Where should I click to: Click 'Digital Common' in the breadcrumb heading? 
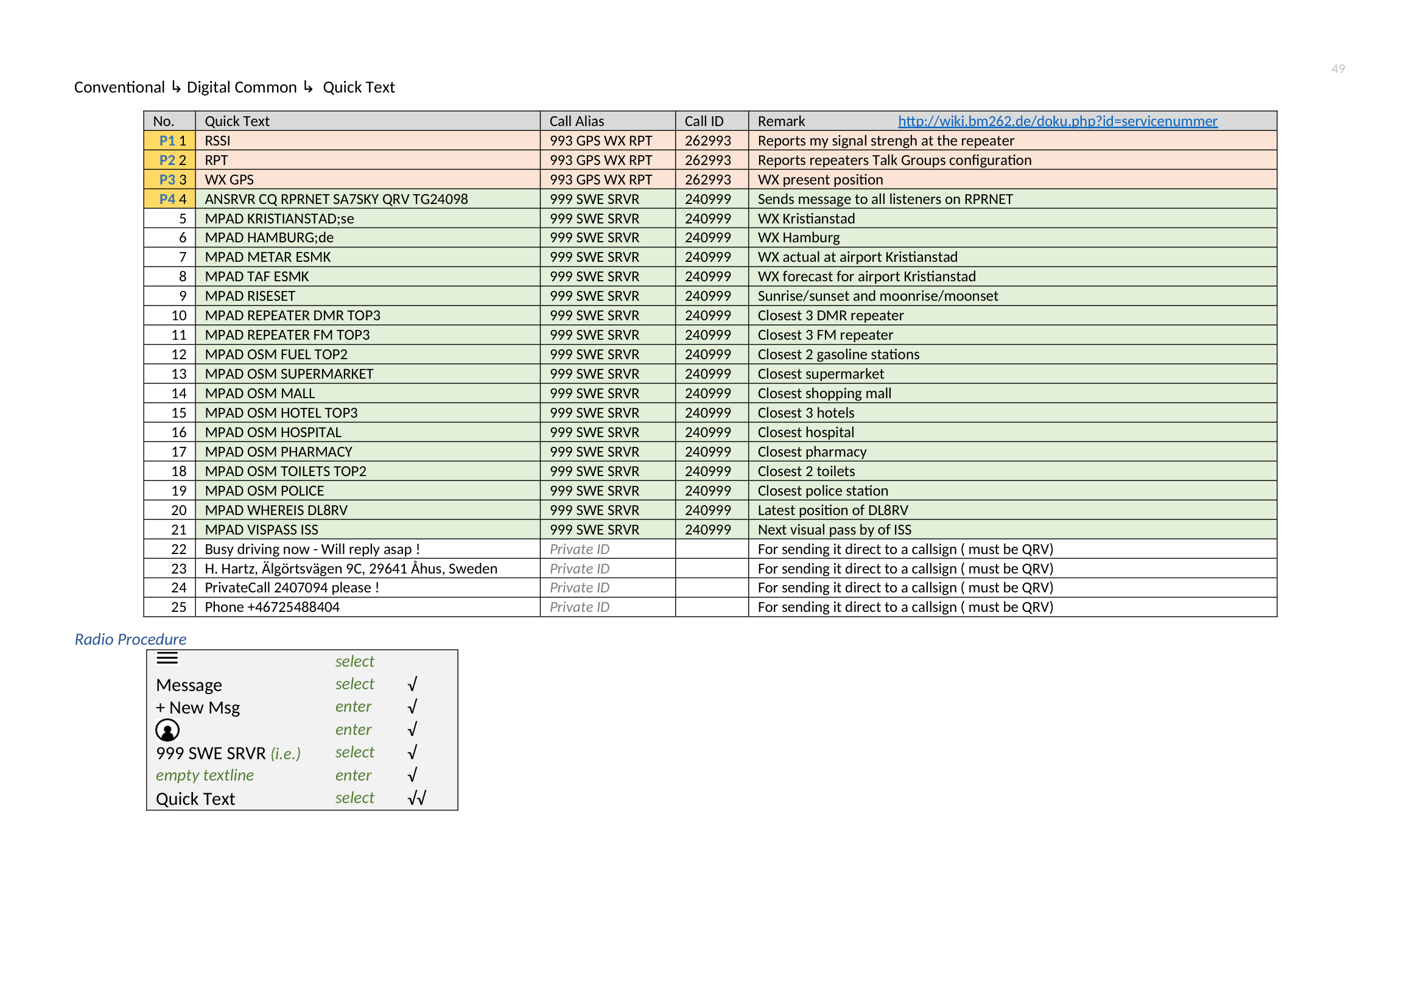tap(241, 88)
